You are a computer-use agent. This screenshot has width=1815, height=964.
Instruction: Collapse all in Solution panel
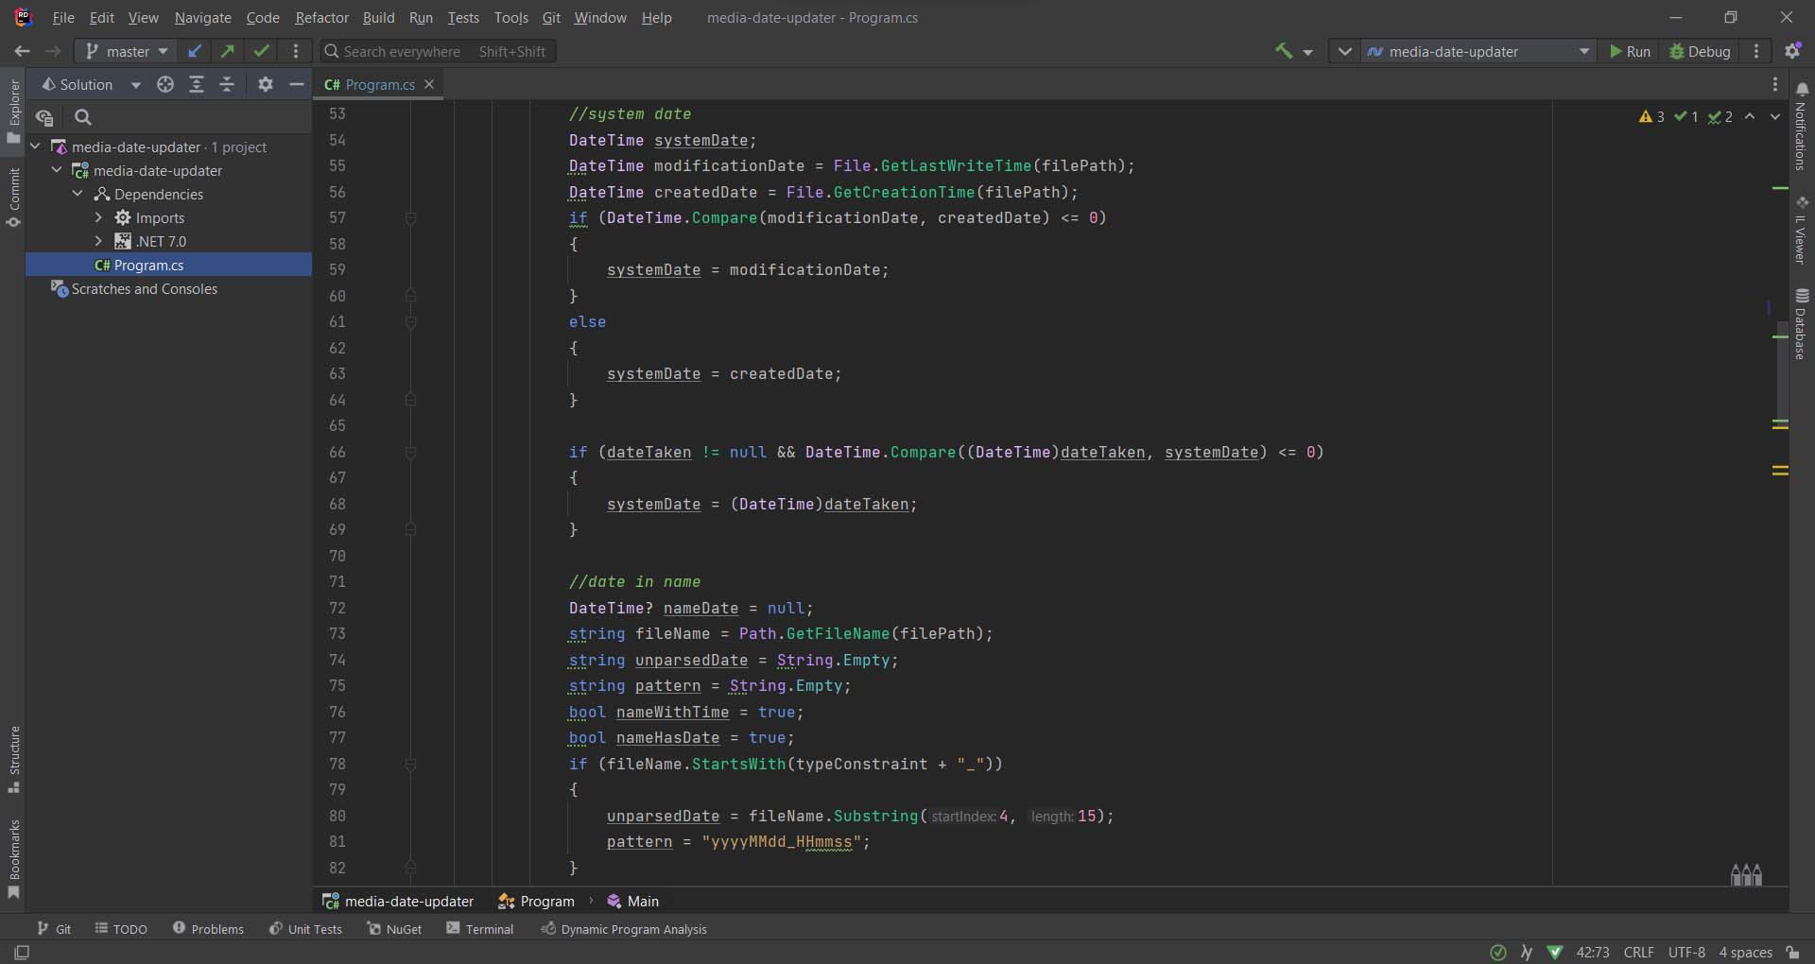pyautogui.click(x=227, y=84)
